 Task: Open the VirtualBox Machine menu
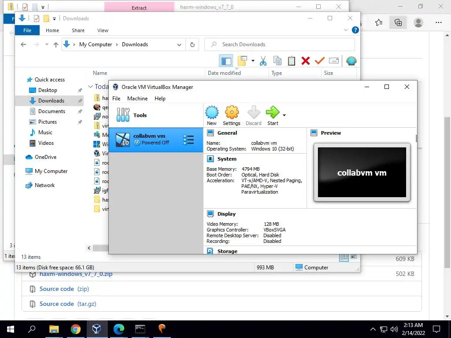[137, 98]
